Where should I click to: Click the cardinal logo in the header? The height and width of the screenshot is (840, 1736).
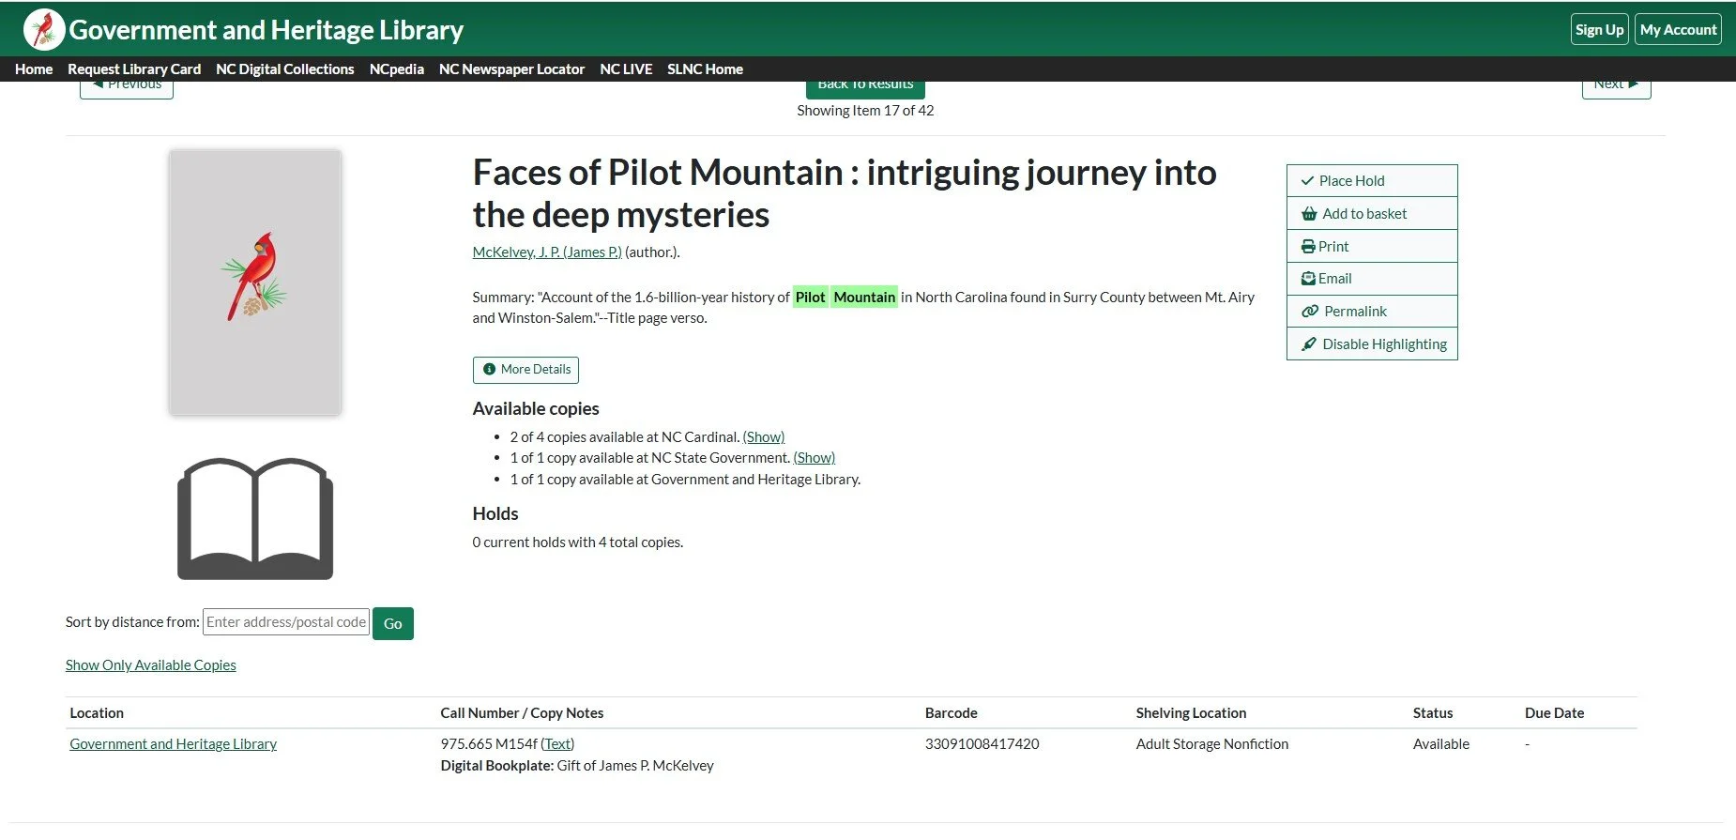pyautogui.click(x=43, y=29)
